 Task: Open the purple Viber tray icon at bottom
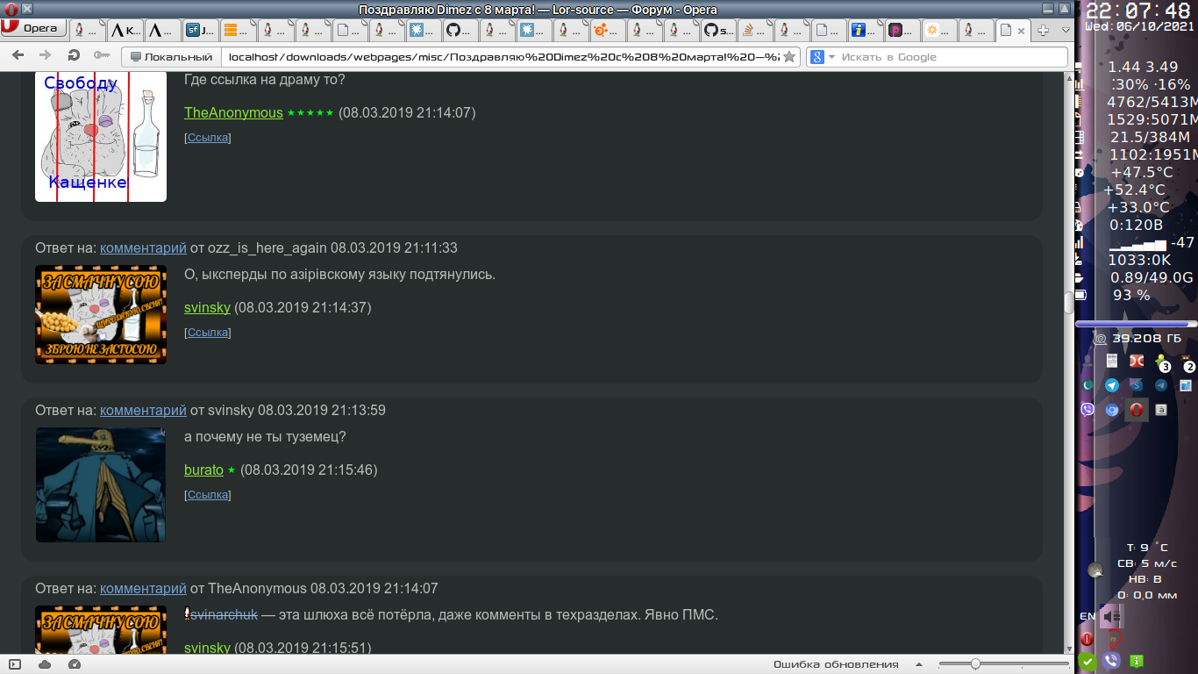pyautogui.click(x=1112, y=661)
